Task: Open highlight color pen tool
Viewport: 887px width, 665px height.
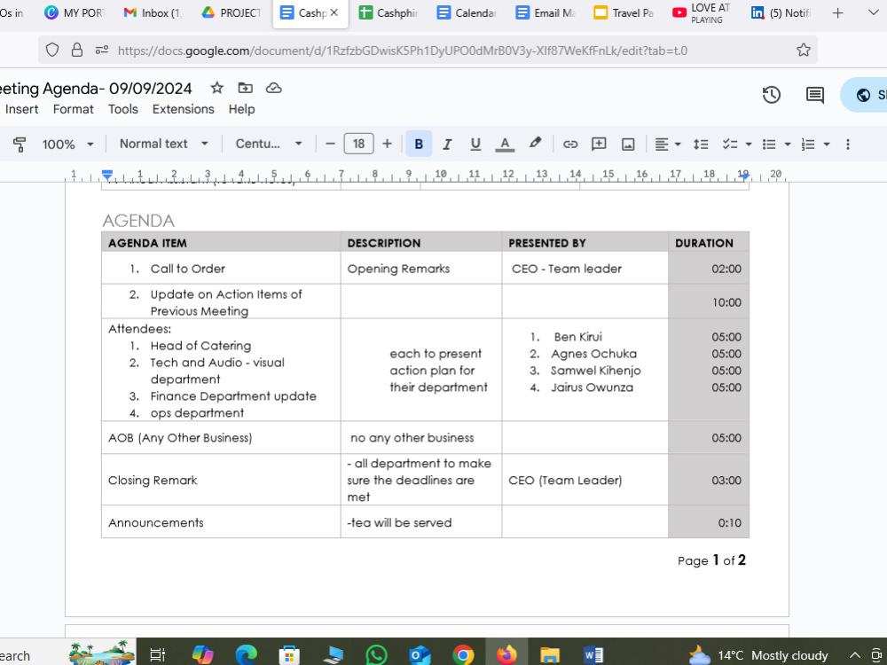Action: [535, 144]
